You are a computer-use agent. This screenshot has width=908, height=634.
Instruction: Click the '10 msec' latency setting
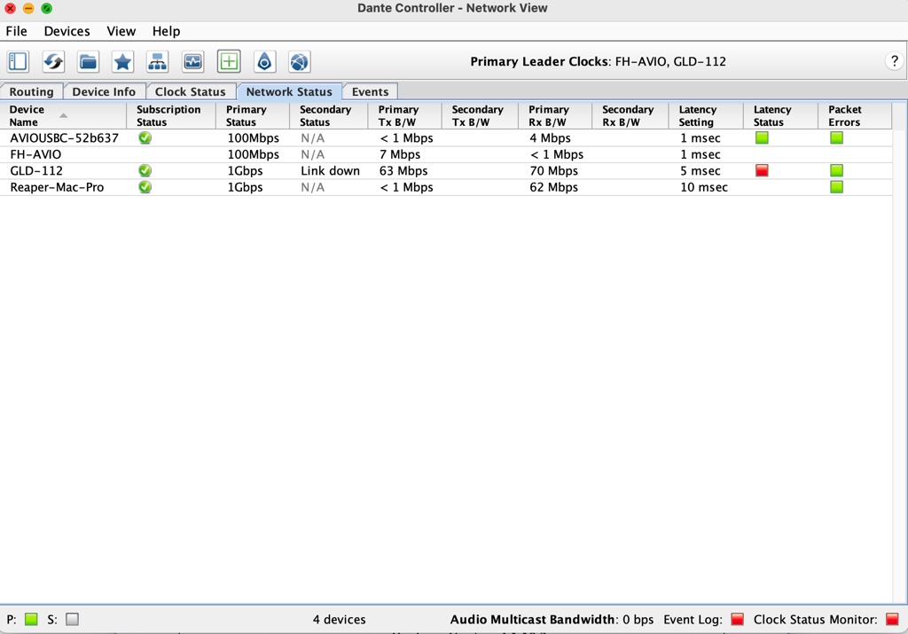coord(704,187)
